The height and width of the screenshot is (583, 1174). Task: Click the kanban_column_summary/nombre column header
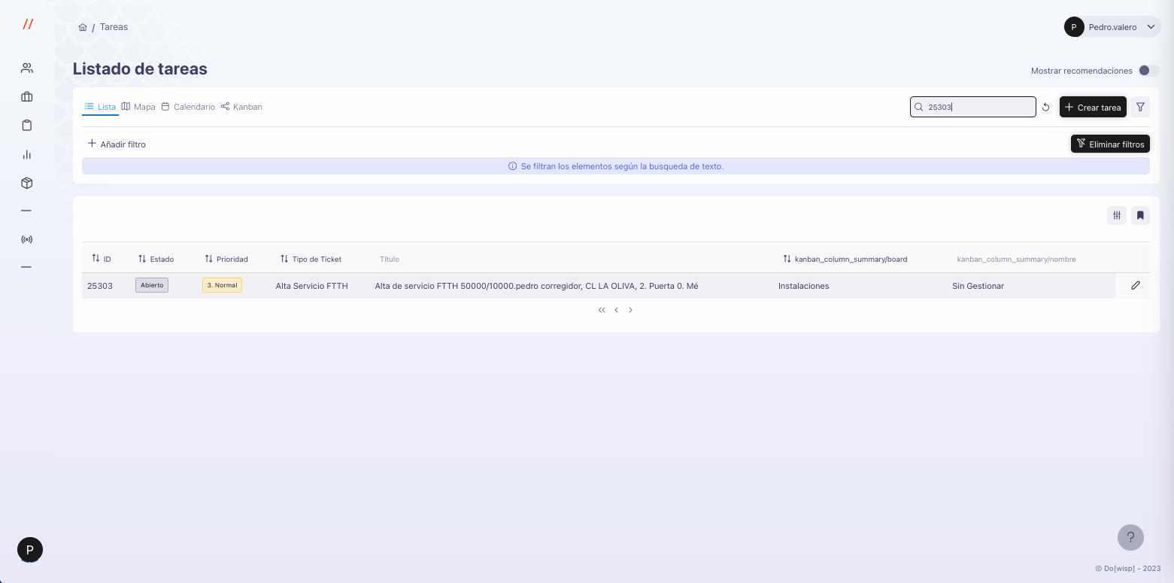tap(1016, 260)
